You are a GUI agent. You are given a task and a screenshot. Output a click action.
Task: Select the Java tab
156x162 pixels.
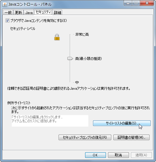(29, 12)
